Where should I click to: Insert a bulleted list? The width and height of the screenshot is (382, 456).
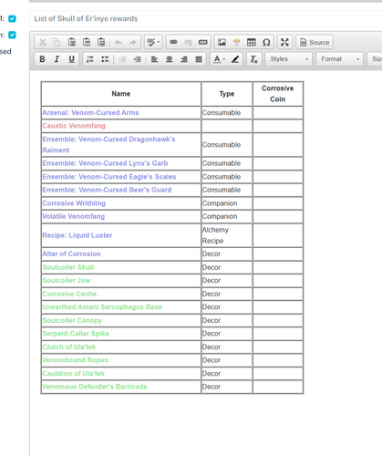105,59
